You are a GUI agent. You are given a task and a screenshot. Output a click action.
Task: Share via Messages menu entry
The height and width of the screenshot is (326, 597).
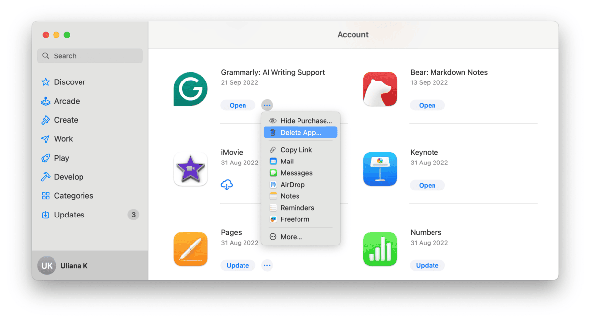[300, 173]
